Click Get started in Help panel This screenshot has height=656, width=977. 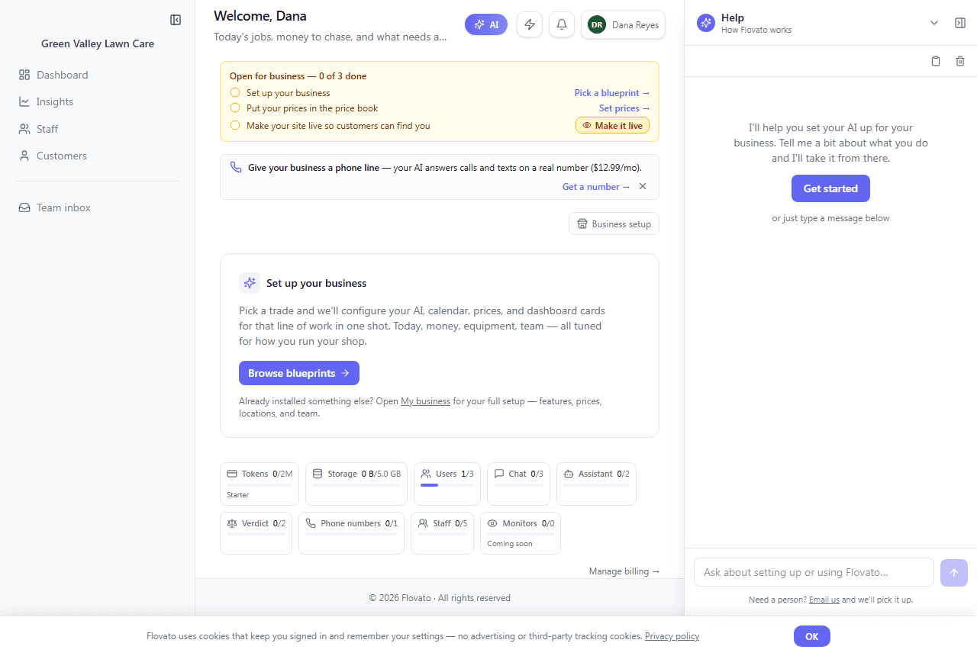(830, 188)
